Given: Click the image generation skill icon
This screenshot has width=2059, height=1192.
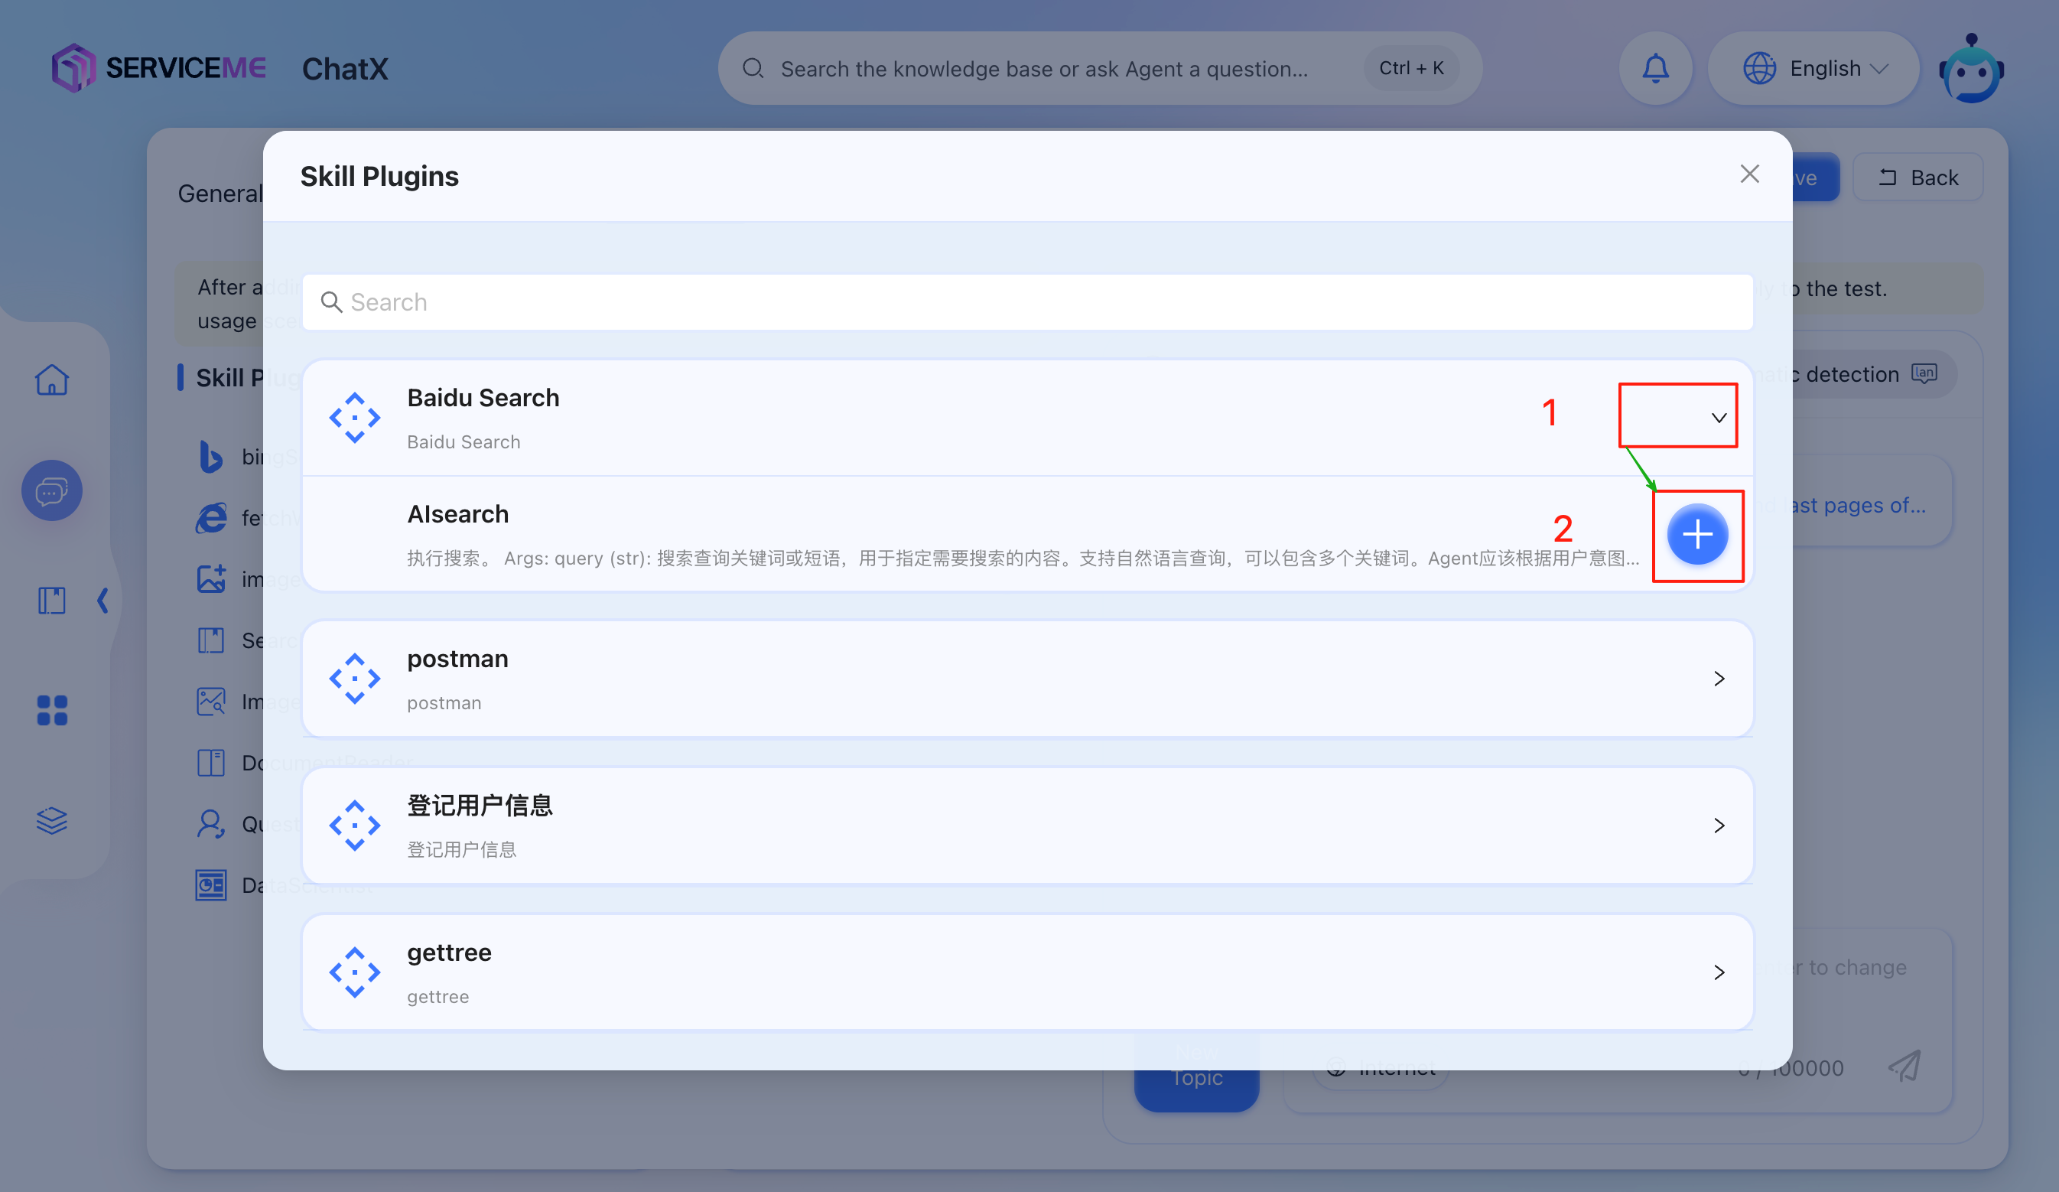Looking at the screenshot, I should pyautogui.click(x=212, y=579).
